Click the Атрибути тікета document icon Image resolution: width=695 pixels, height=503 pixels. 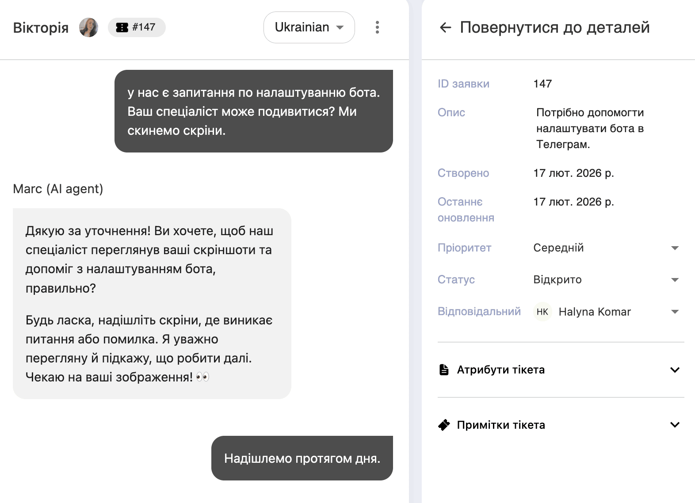click(x=444, y=370)
